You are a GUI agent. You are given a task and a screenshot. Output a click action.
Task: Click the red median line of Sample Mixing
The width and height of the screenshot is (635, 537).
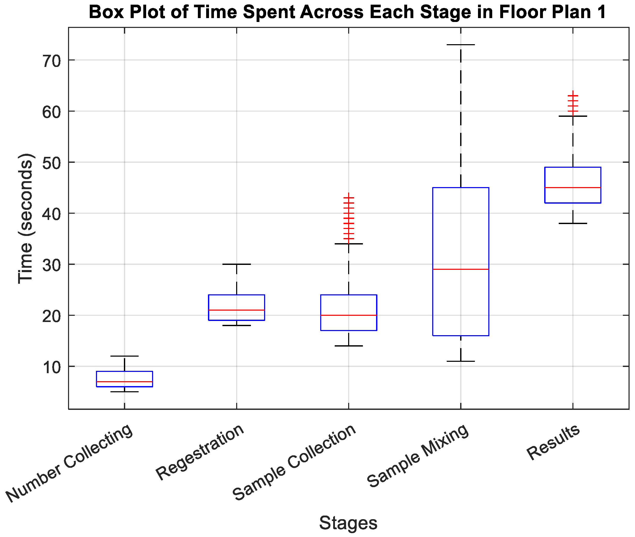(461, 269)
